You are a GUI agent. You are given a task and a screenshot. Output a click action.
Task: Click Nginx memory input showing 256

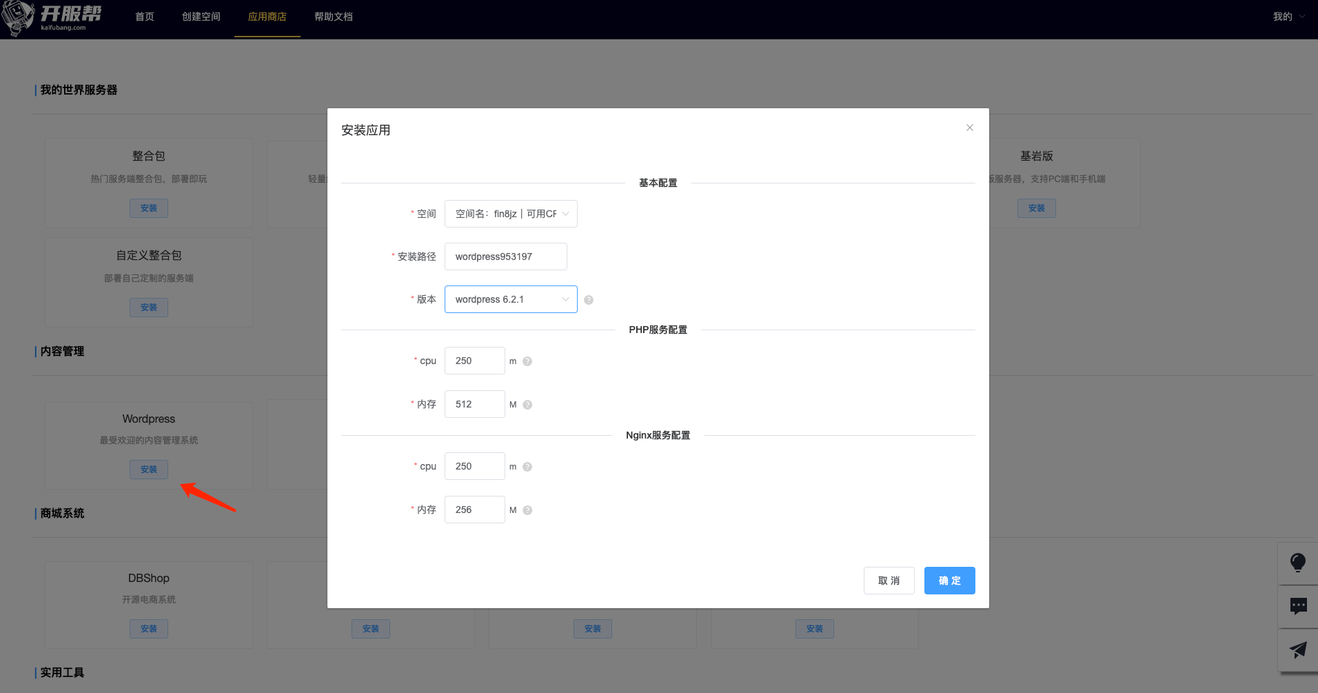click(x=475, y=510)
